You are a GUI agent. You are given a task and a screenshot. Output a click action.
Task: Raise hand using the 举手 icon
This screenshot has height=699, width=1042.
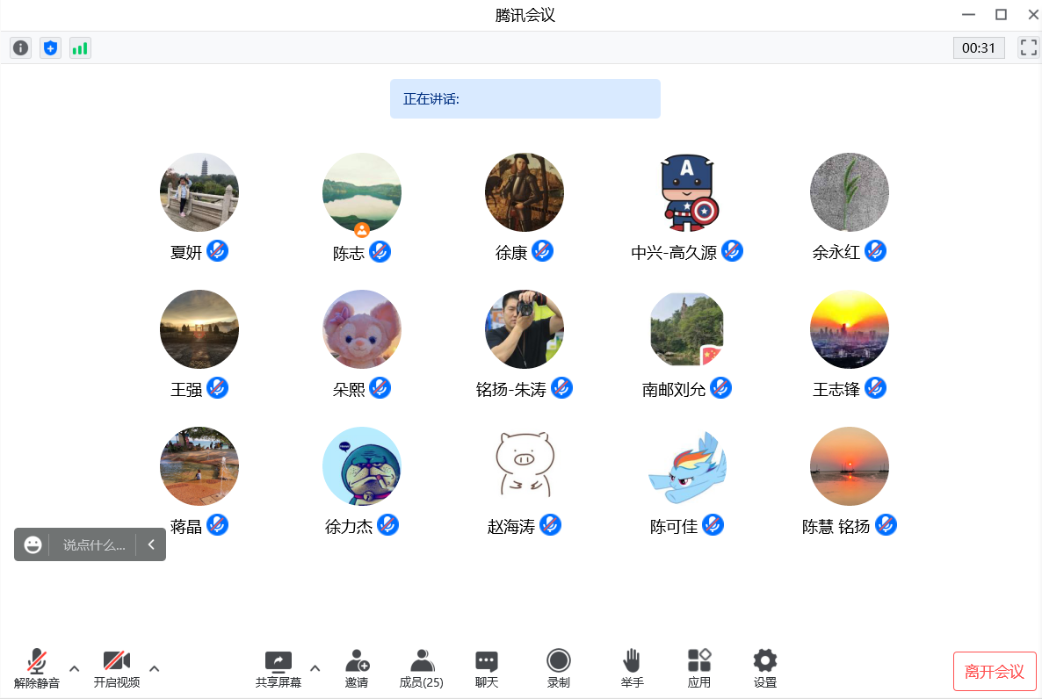coord(632,669)
